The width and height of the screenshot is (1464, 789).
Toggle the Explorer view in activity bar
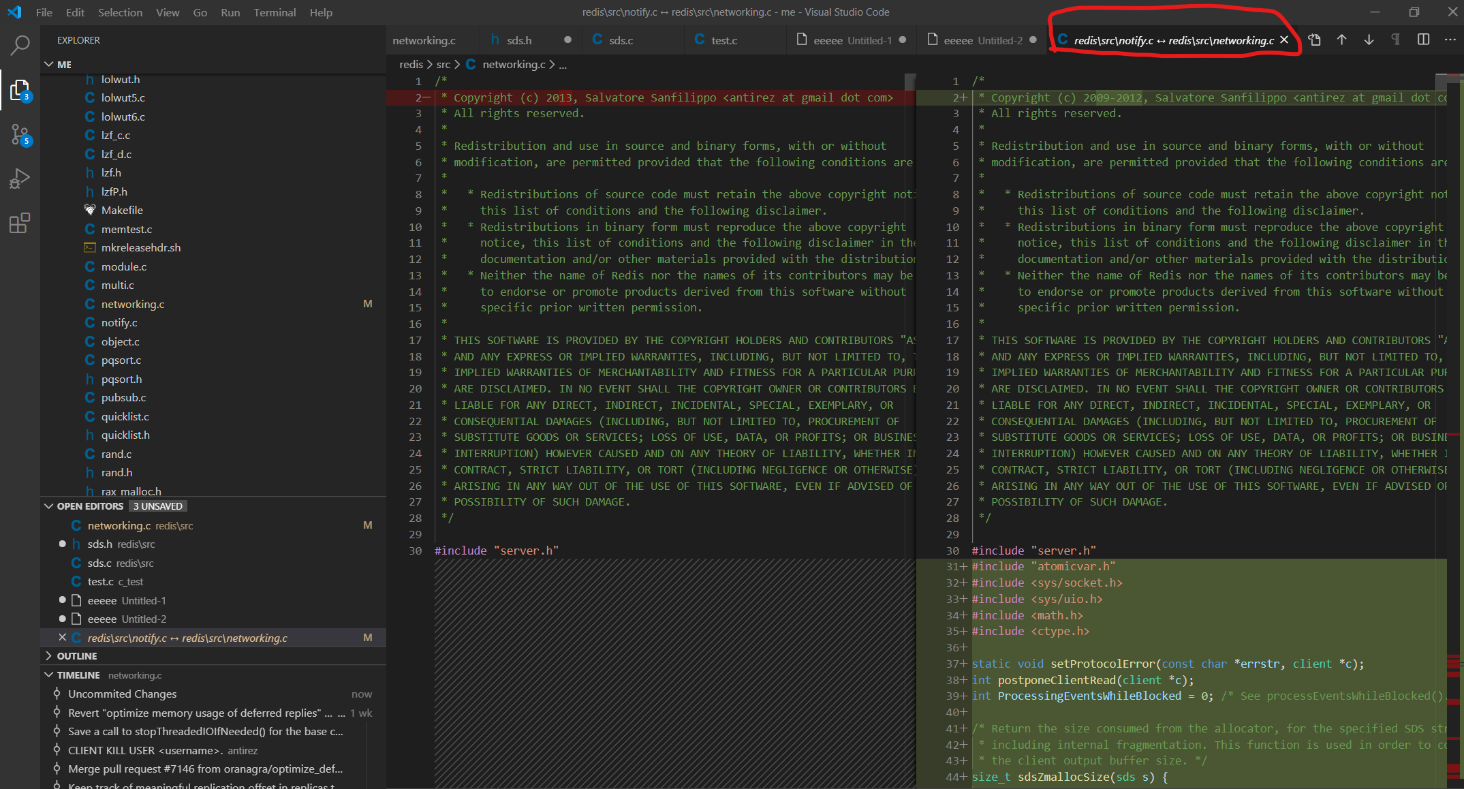tap(20, 90)
